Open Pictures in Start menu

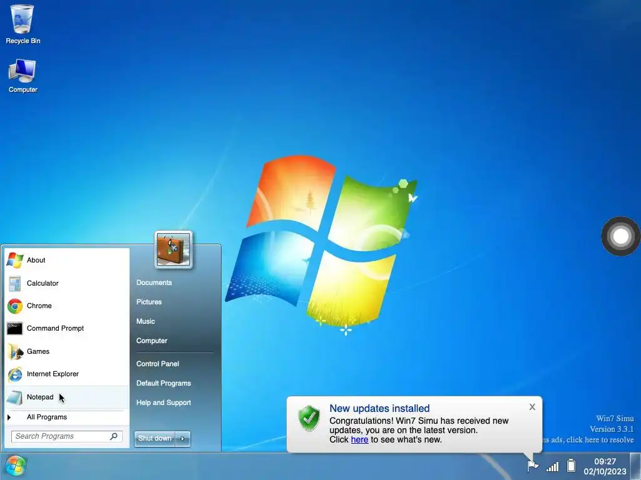149,302
